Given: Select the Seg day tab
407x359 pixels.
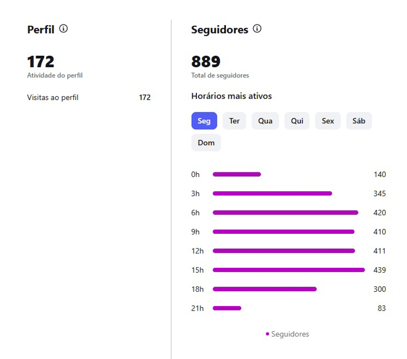Looking at the screenshot, I should (x=204, y=121).
